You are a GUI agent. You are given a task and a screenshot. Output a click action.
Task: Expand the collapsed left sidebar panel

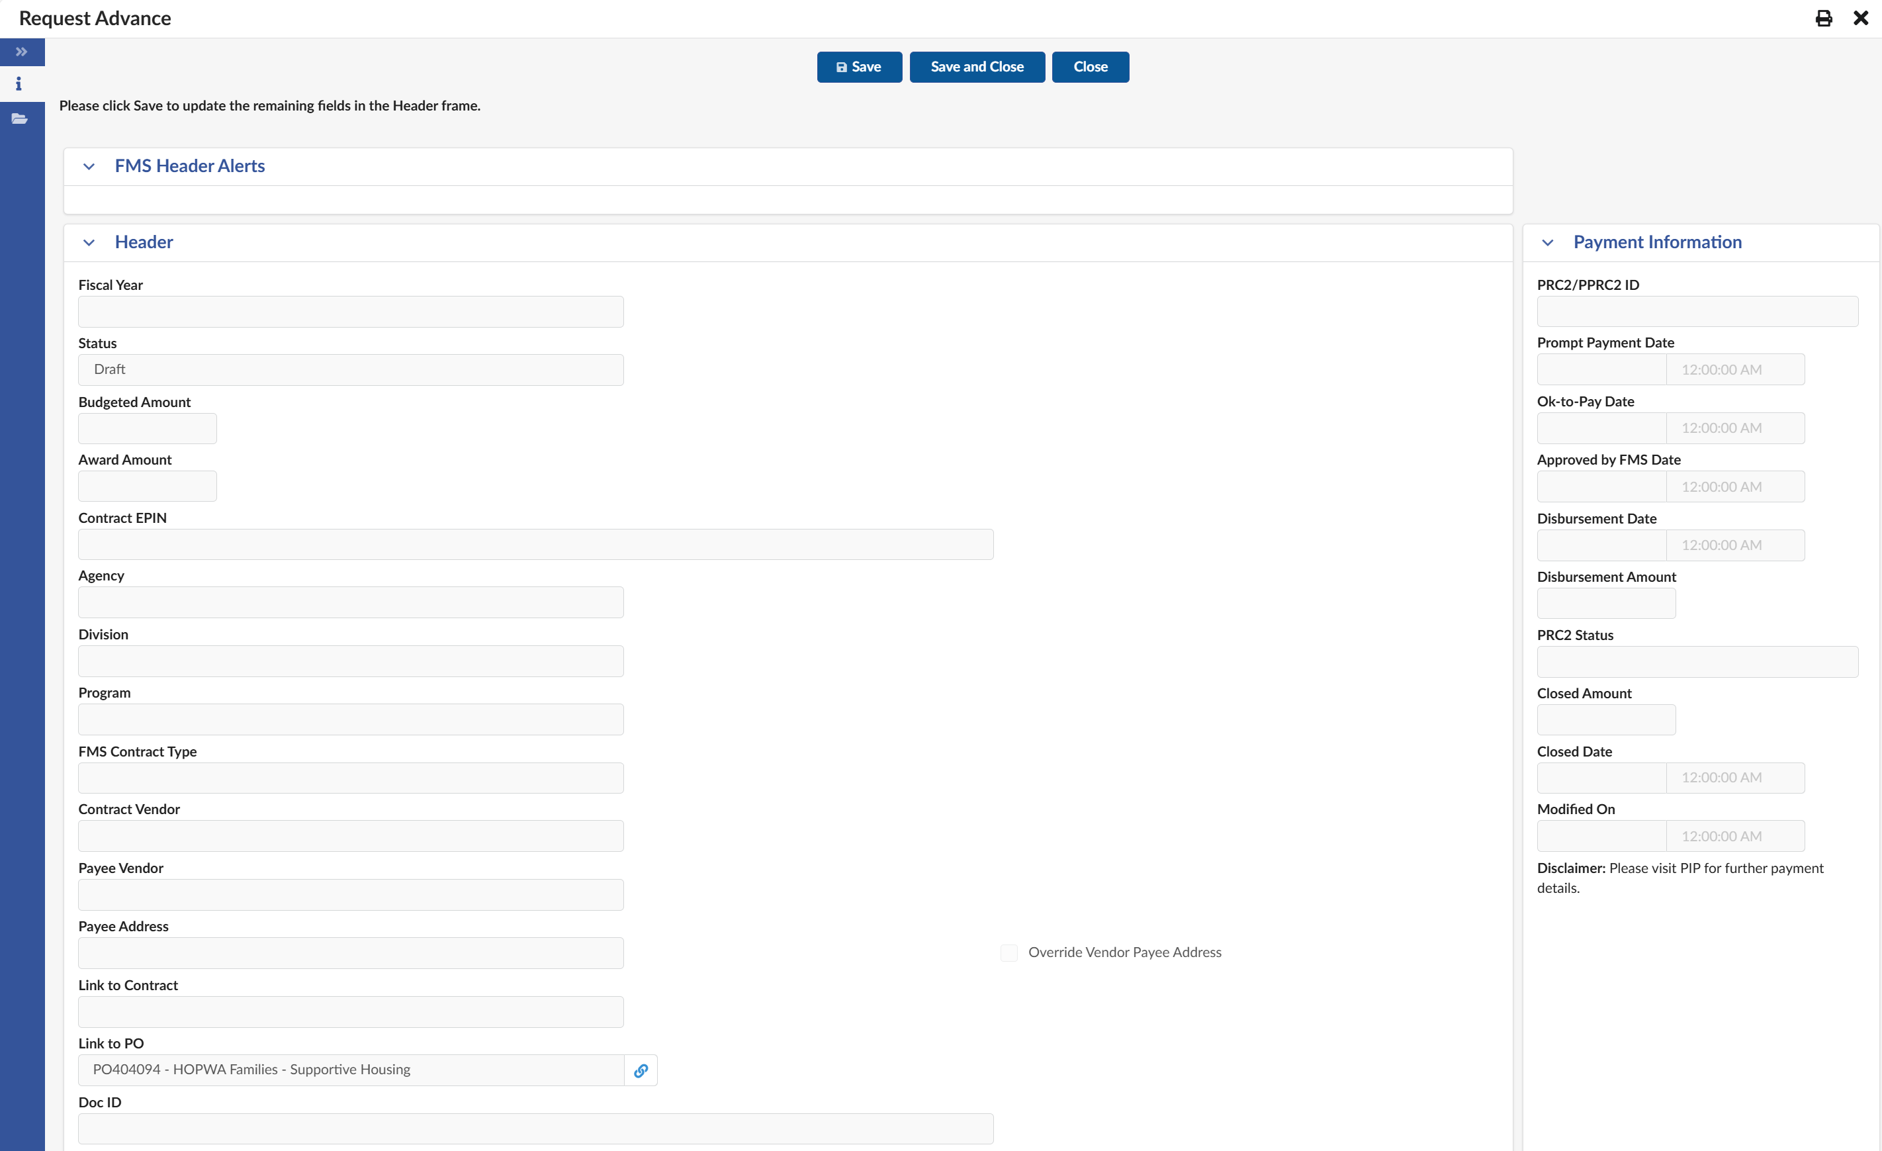(21, 52)
